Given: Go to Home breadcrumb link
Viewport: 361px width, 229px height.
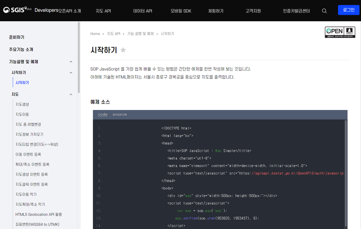Looking at the screenshot, I should click(95, 34).
